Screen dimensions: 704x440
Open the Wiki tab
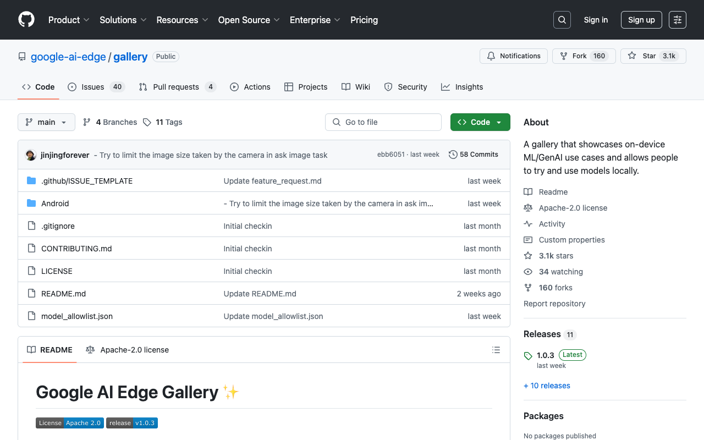(356, 87)
